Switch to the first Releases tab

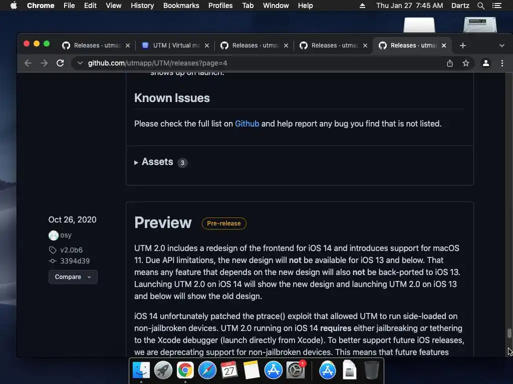97,45
